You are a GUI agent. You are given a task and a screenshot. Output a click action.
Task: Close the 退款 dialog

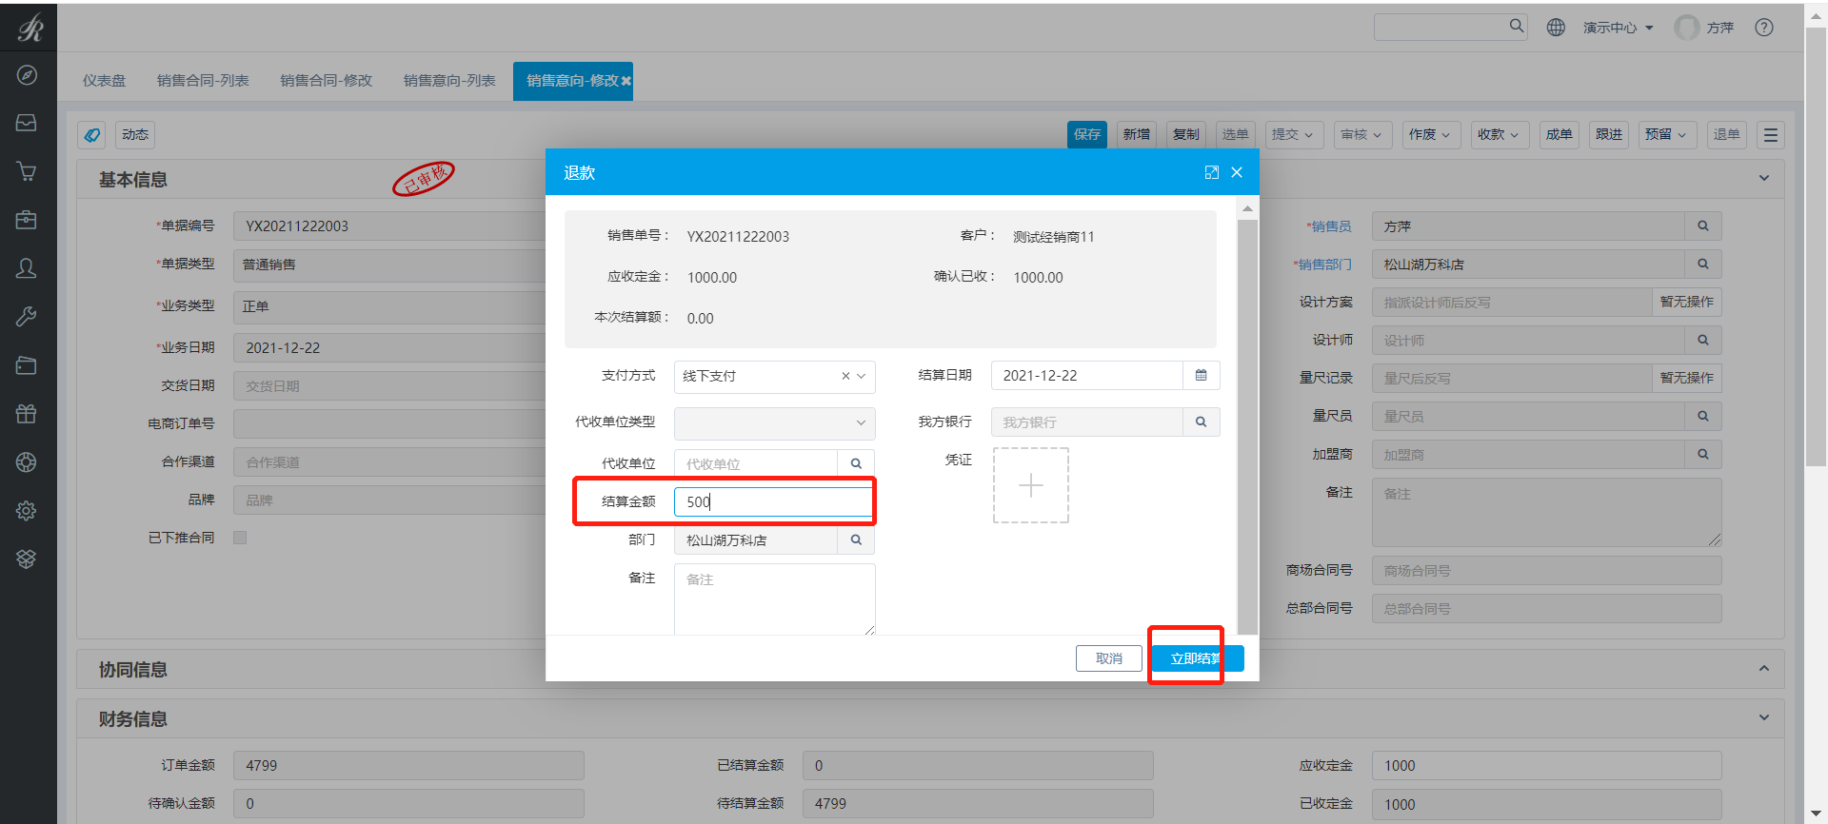1237,172
